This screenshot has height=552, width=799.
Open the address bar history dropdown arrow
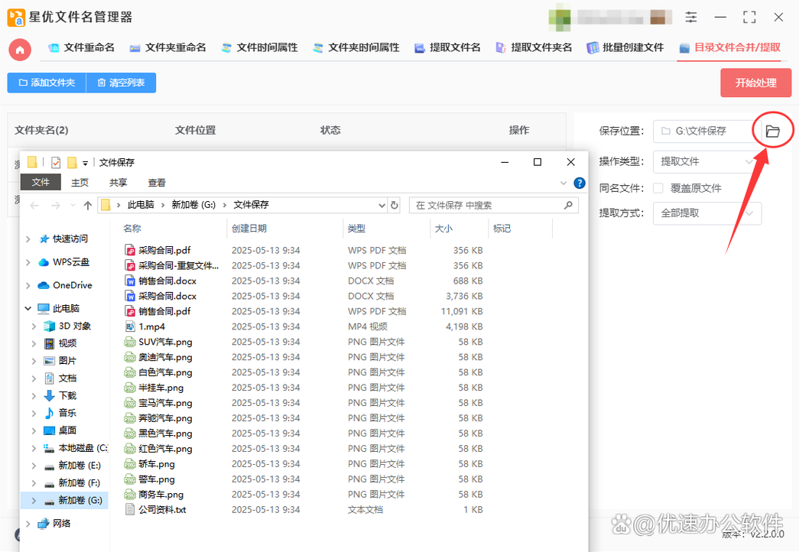click(382, 205)
